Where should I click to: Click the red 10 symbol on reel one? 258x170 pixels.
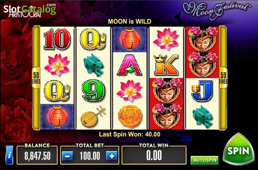(57, 39)
